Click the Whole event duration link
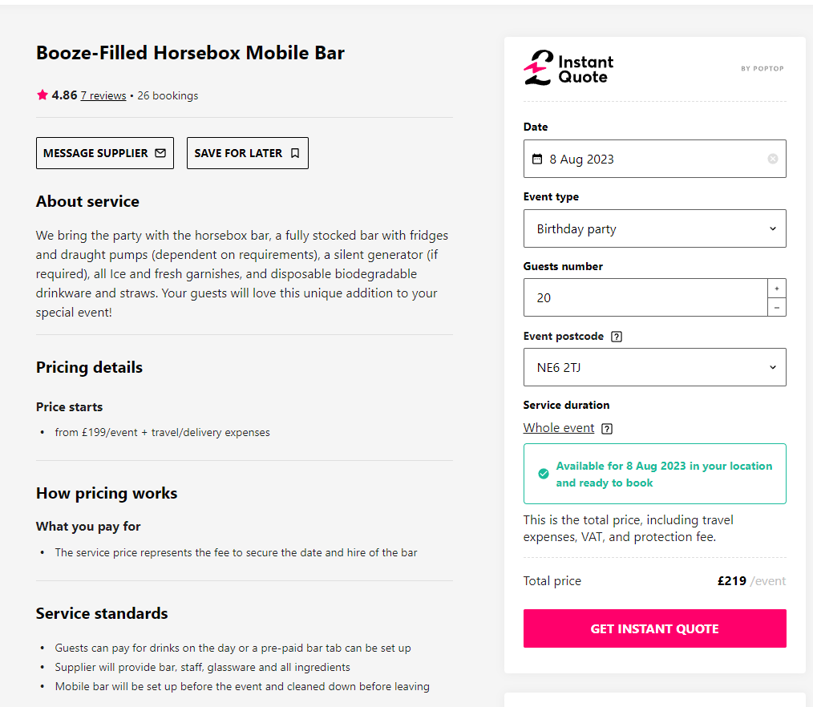 point(559,428)
